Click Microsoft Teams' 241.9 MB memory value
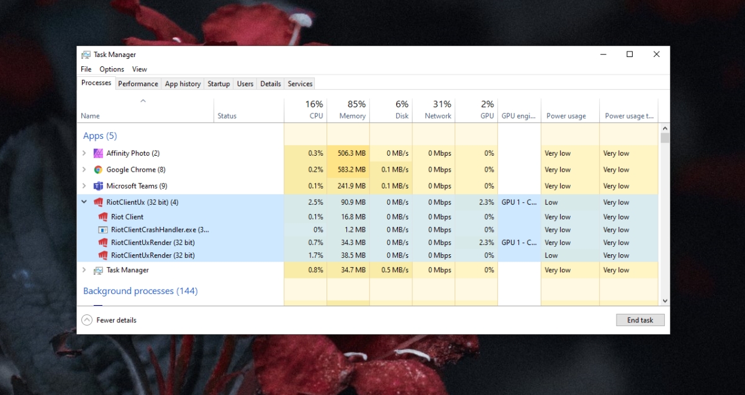 click(x=351, y=186)
